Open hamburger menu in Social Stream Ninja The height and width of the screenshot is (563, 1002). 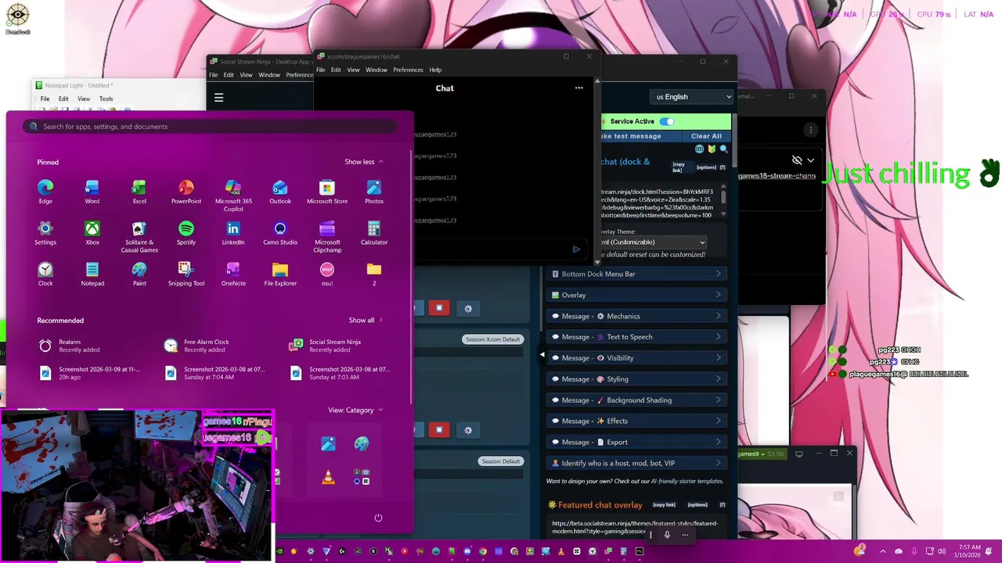[218, 98]
